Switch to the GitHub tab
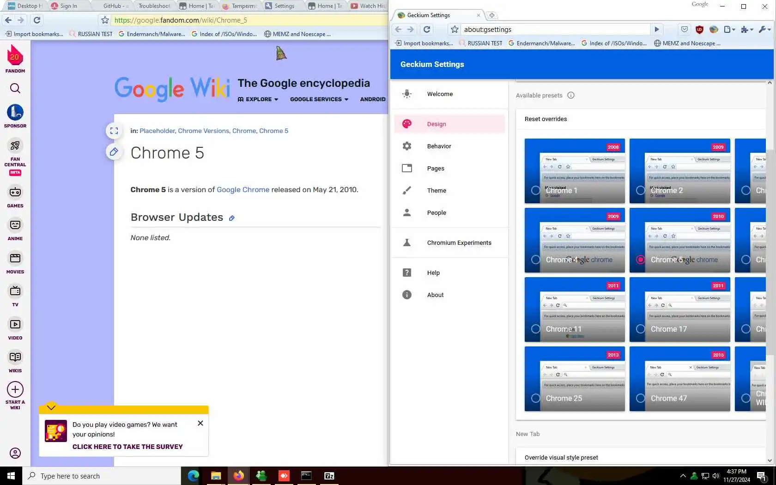Viewport: 776px width, 485px height. pos(115,6)
